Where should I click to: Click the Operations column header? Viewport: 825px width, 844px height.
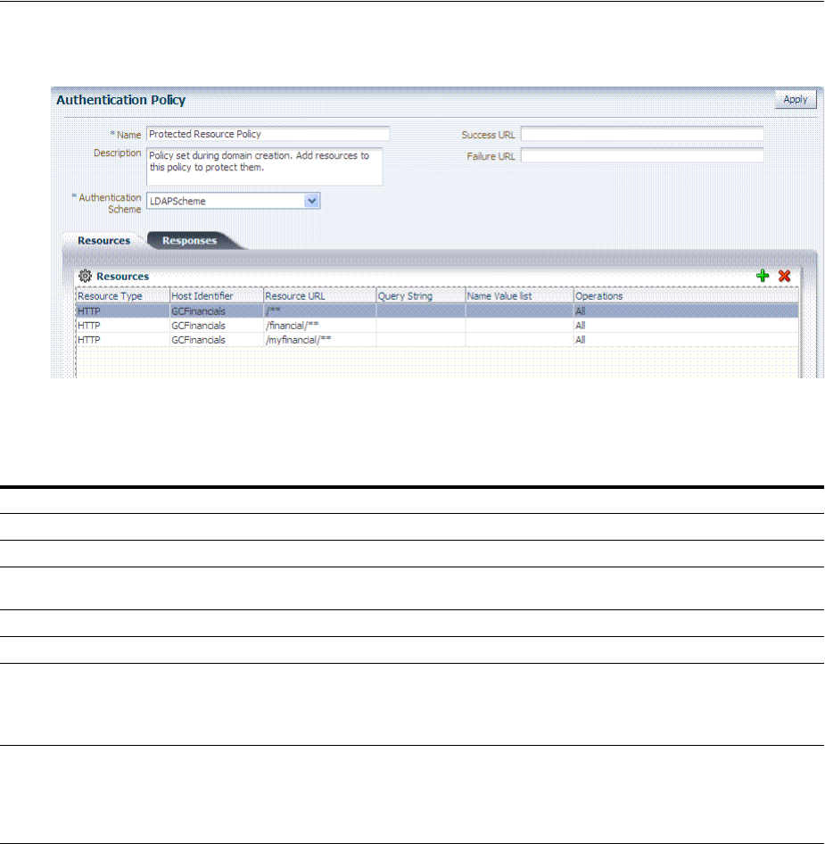pos(686,296)
